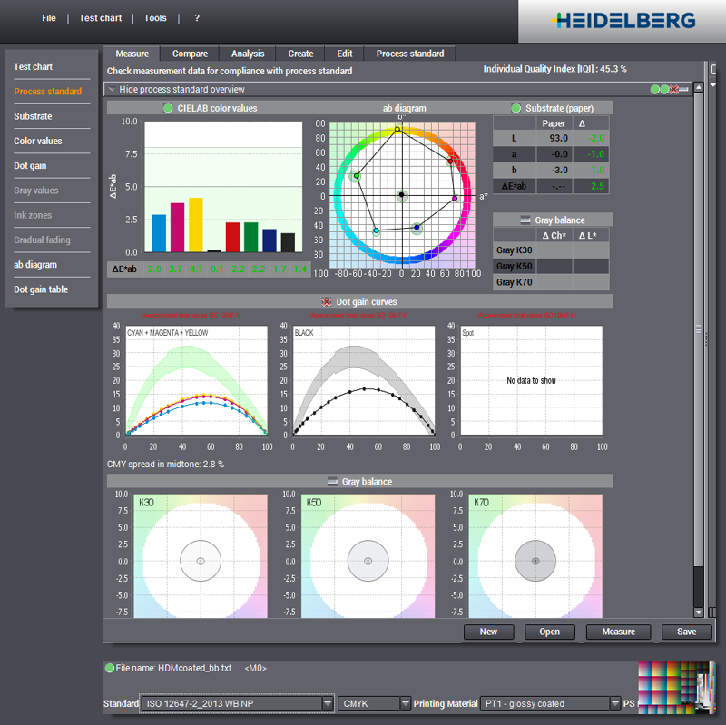Toggle the first green indicator in the overview header

[654, 90]
